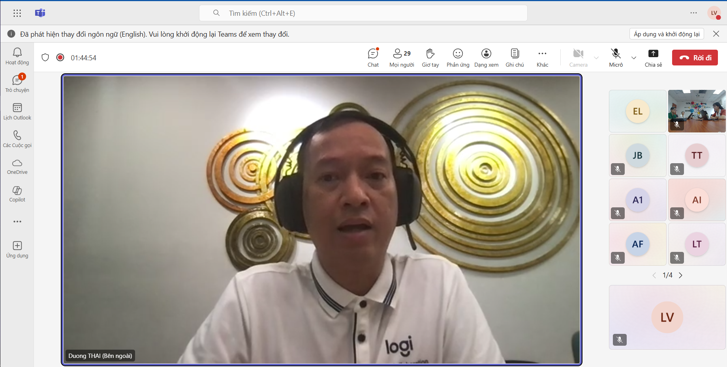Open OneDrive from the sidebar

(17, 166)
